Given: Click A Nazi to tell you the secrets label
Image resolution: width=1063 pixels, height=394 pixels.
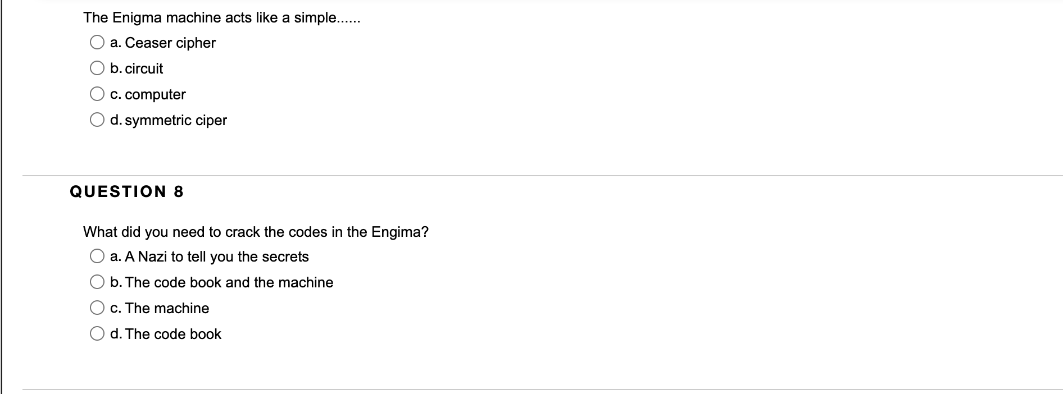Looking at the screenshot, I should tap(210, 256).
